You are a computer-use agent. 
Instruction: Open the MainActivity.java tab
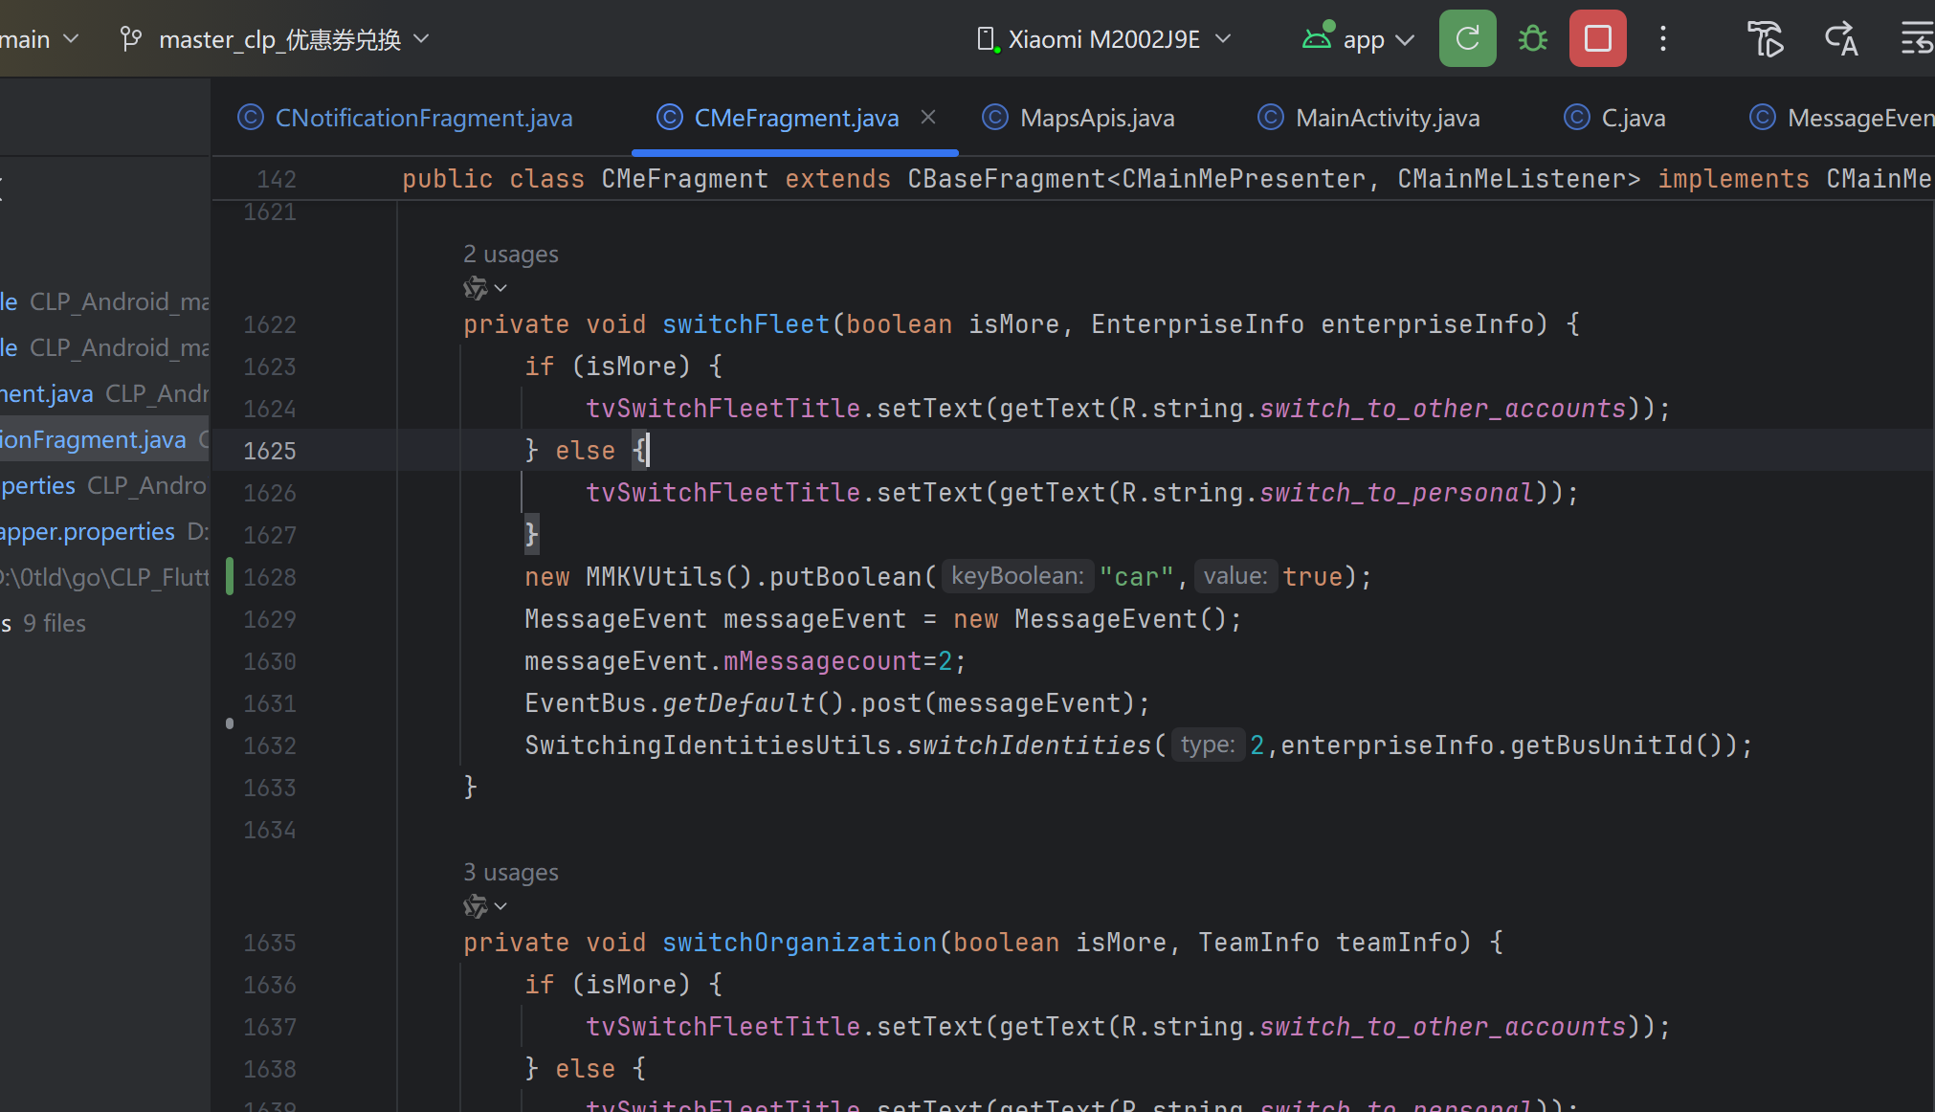click(1369, 118)
